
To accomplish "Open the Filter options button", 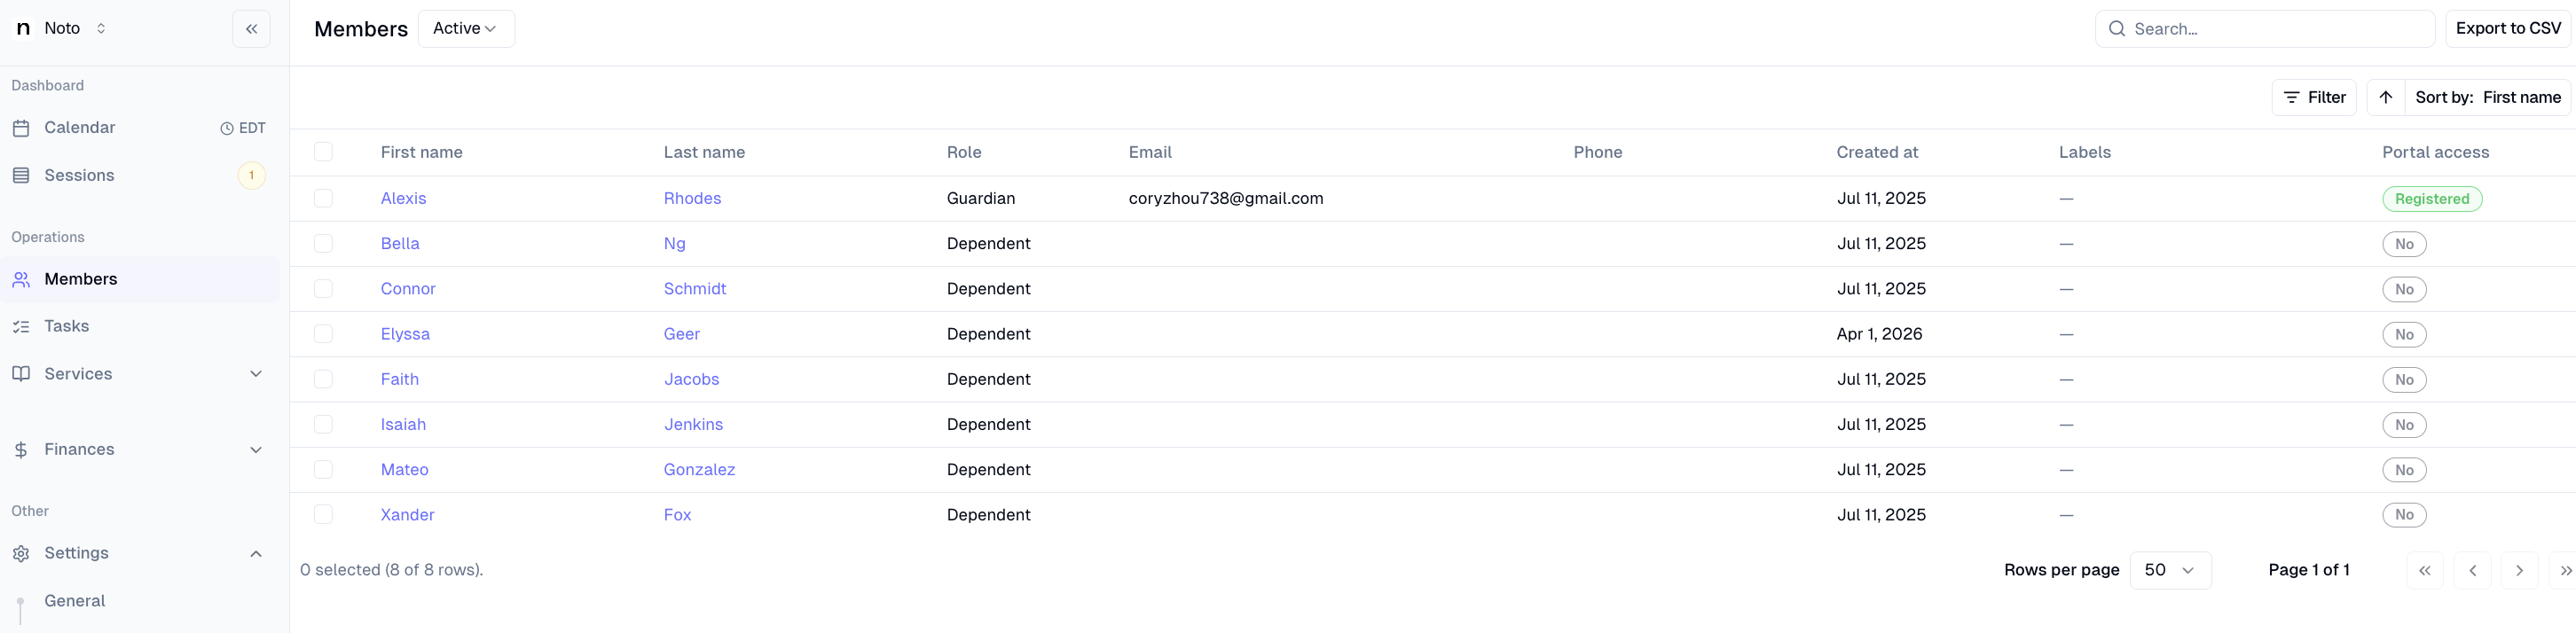I will (2314, 97).
